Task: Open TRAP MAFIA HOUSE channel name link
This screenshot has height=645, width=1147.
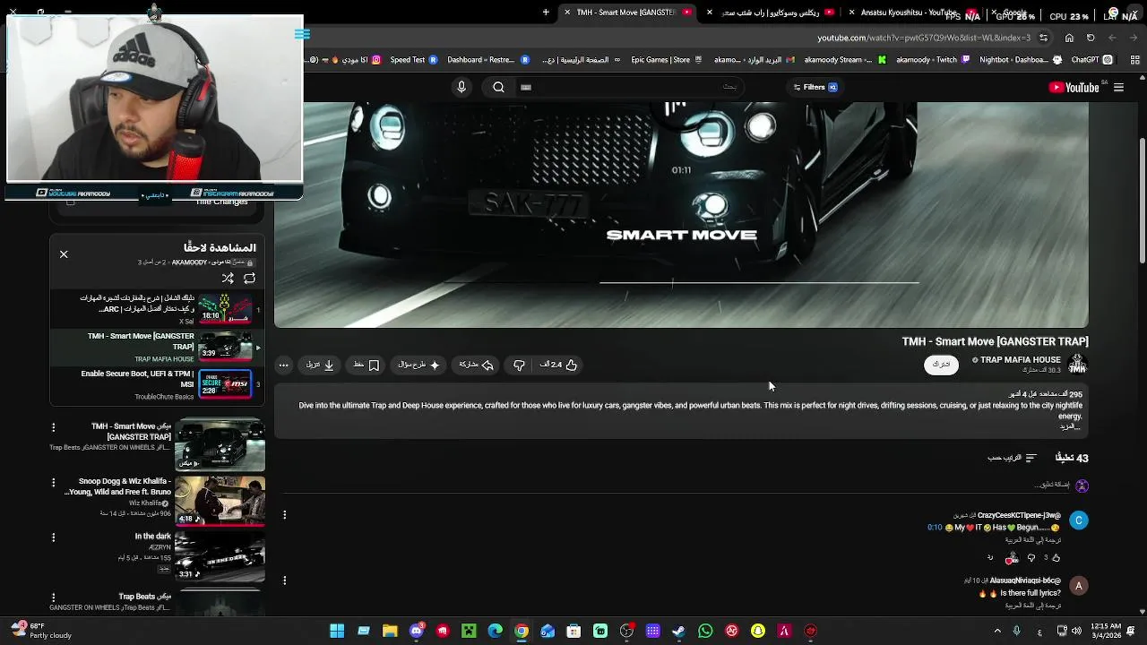Action: pyautogui.click(x=1020, y=359)
